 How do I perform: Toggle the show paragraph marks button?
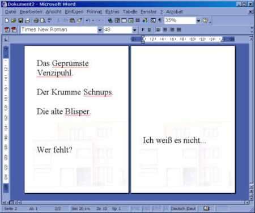click(160, 20)
